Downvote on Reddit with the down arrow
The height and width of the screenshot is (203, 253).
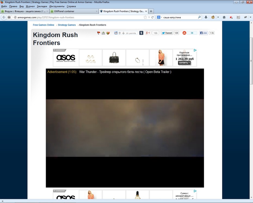(x=123, y=33)
